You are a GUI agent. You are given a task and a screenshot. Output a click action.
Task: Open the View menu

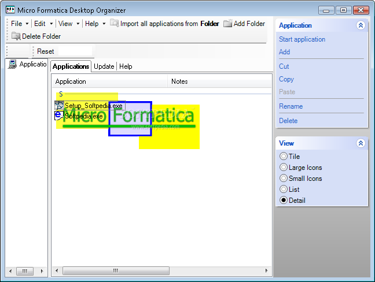(x=65, y=24)
